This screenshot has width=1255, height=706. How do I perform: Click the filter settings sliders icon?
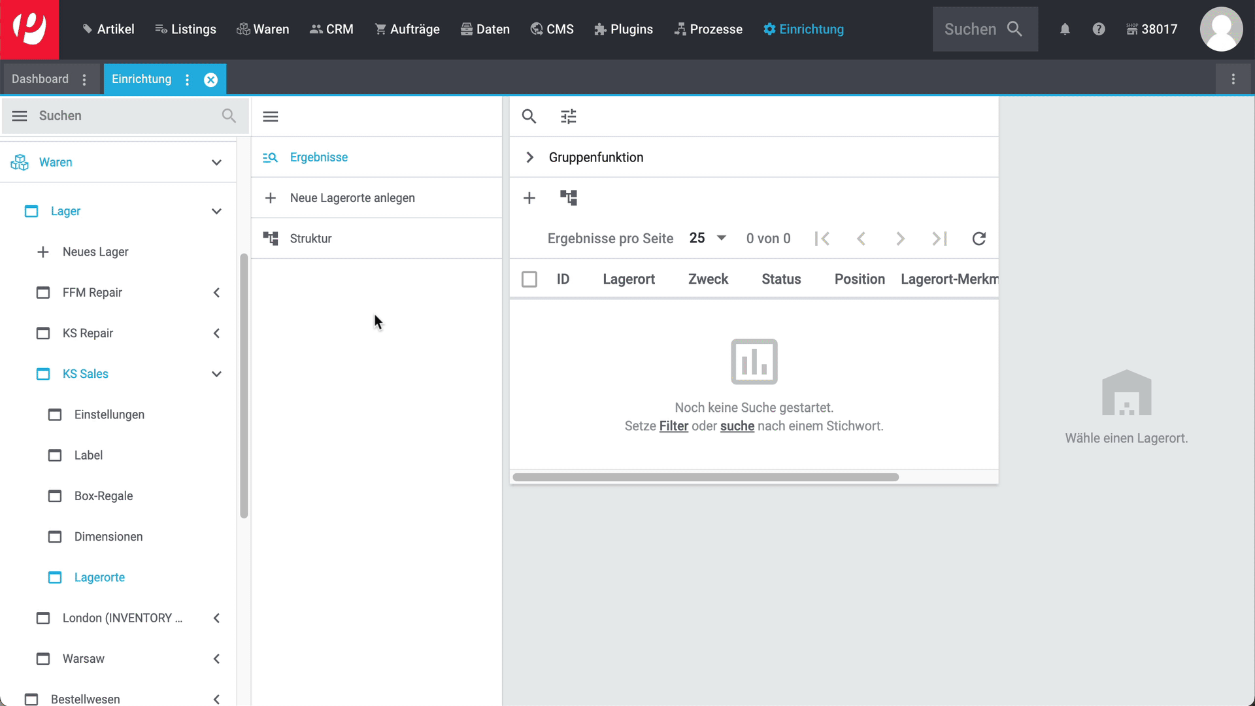pos(568,116)
